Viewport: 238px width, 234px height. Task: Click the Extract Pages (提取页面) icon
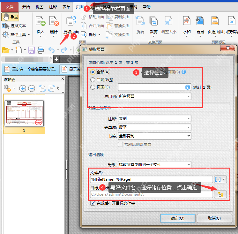(x=71, y=21)
